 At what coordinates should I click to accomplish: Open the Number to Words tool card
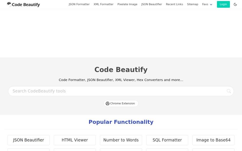(121, 140)
